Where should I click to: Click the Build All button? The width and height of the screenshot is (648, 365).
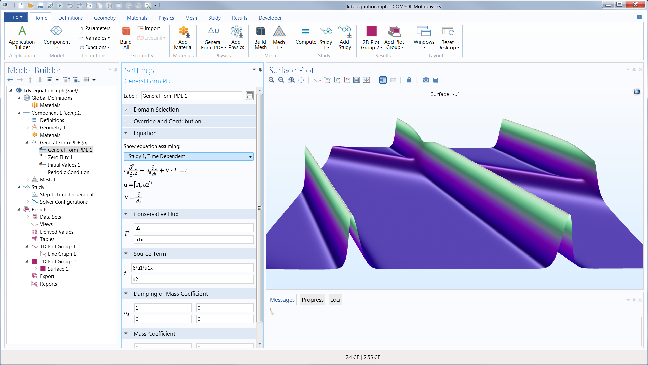tap(126, 37)
